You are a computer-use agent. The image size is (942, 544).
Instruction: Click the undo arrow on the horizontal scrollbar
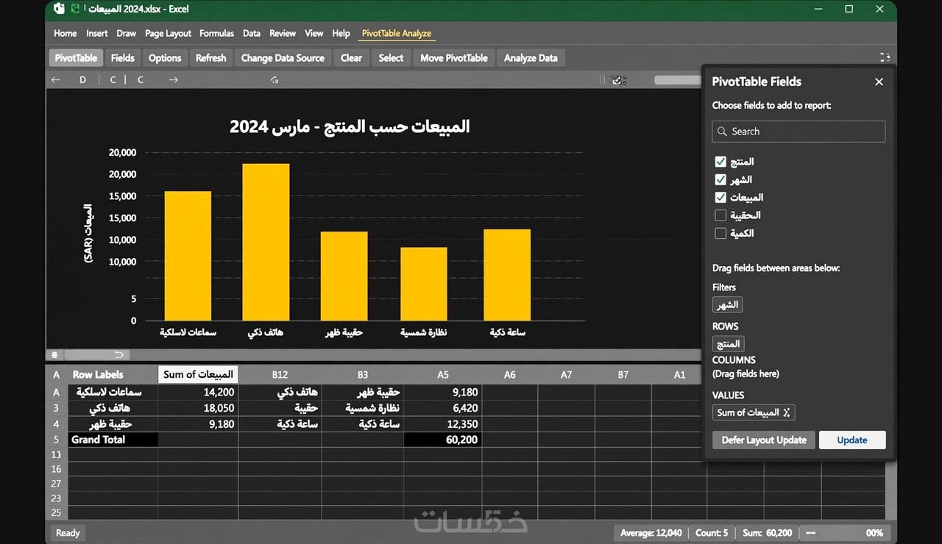coord(119,354)
